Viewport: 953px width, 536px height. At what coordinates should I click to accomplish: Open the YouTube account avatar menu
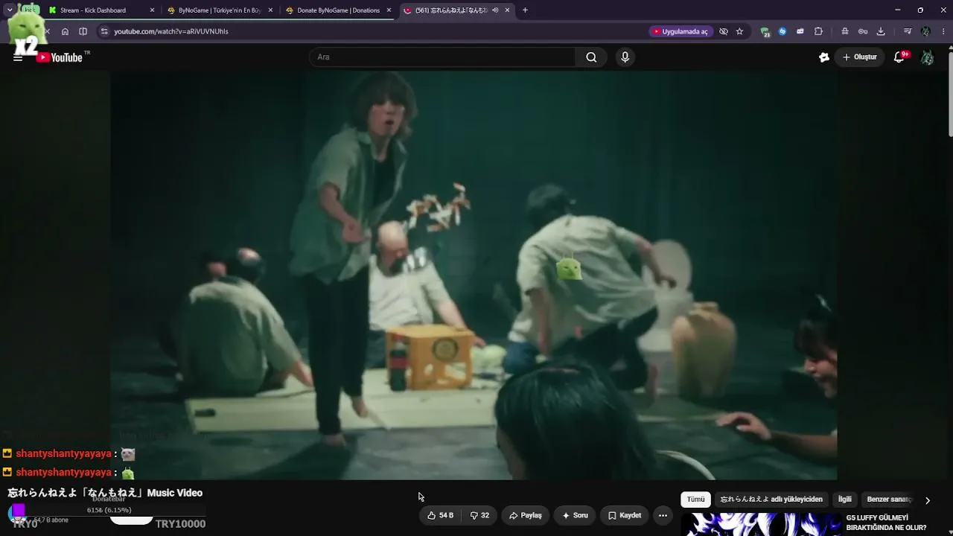point(927,57)
